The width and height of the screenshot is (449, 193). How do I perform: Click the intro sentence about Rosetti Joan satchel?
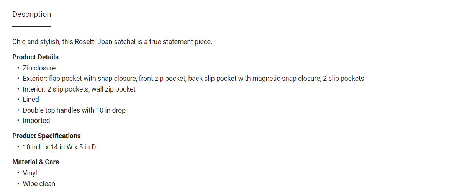coord(112,42)
